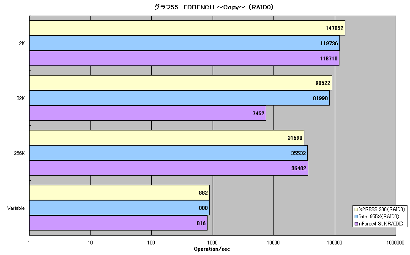Image resolution: width=410 pixels, height=255 pixels.
Task: Select the Variable category axis label
Action: [16, 208]
